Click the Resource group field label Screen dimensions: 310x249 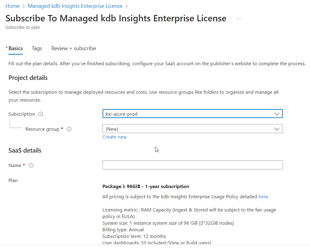[42, 129]
